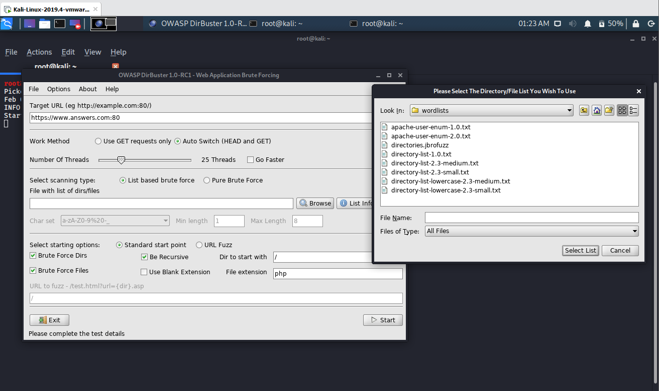Switch file dialog to Details view

[633, 110]
